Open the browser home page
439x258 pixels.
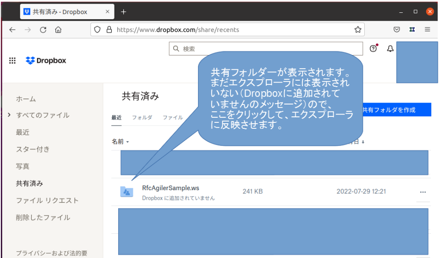58,30
